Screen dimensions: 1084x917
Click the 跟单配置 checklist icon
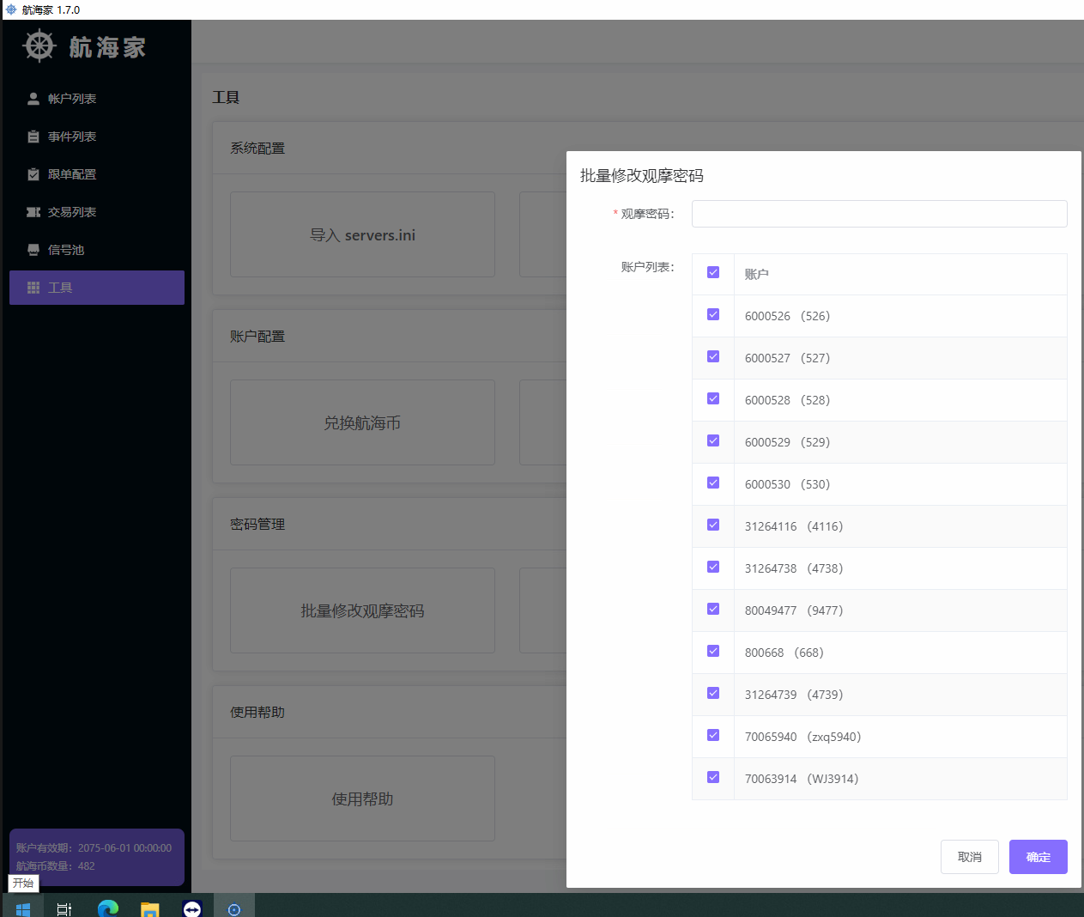[33, 174]
